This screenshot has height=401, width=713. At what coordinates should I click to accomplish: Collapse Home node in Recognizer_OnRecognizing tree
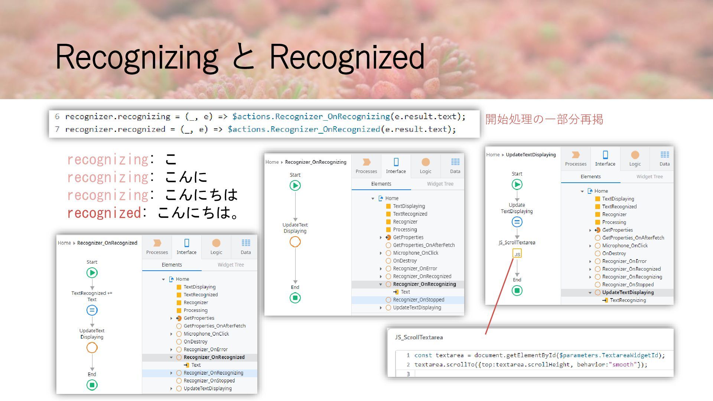(x=373, y=199)
